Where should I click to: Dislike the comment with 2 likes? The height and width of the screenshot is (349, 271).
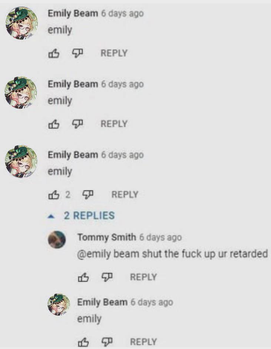(88, 195)
